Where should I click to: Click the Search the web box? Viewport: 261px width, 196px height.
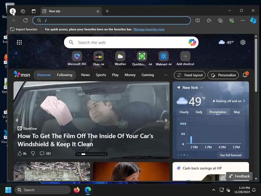(131, 42)
